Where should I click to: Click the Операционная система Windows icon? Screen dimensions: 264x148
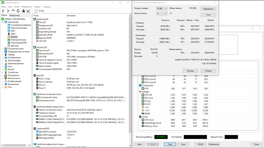tap(6, 52)
